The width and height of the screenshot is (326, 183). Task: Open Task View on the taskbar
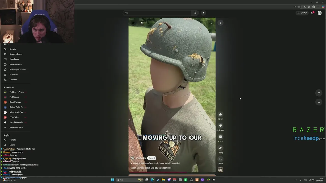pos(147,180)
